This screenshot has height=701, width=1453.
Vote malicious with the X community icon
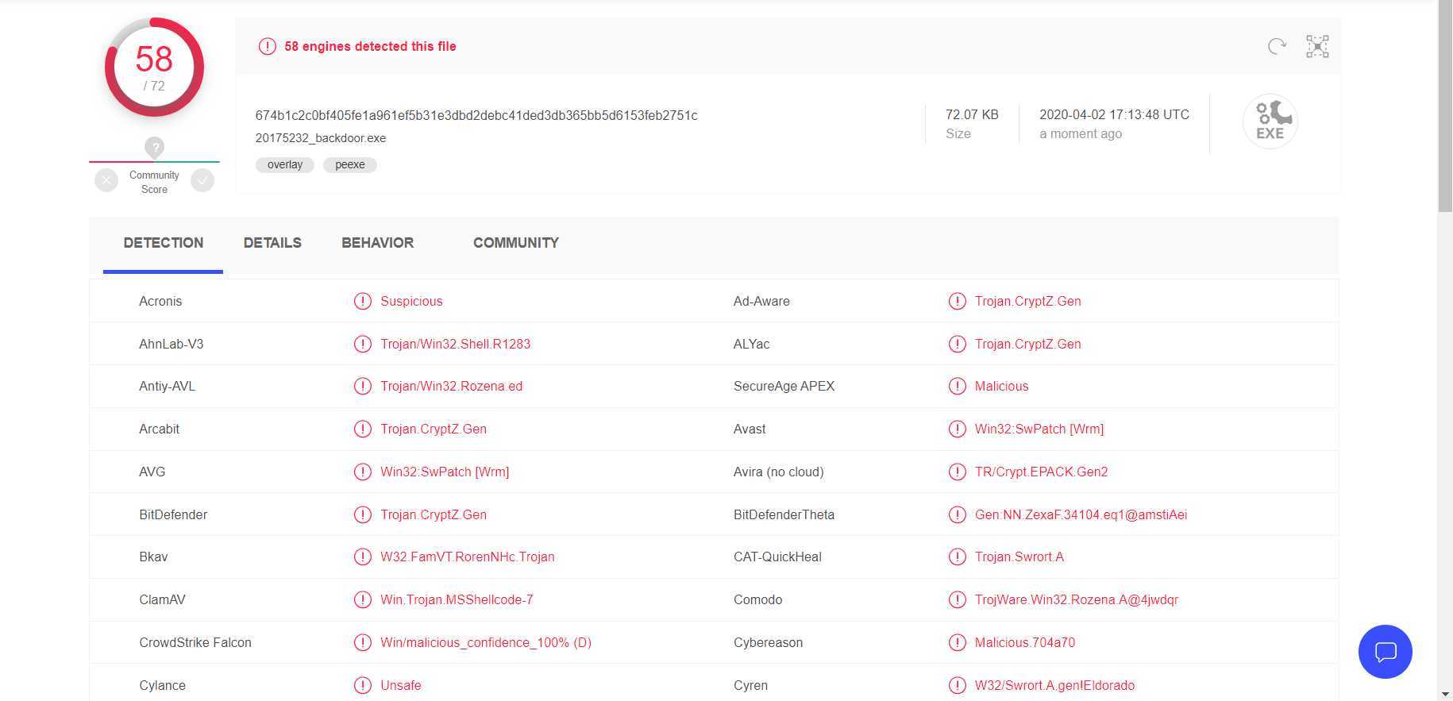coord(106,181)
